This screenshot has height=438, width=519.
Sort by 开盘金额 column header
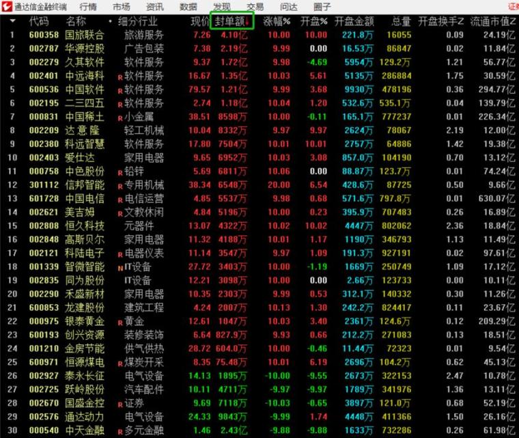354,22
